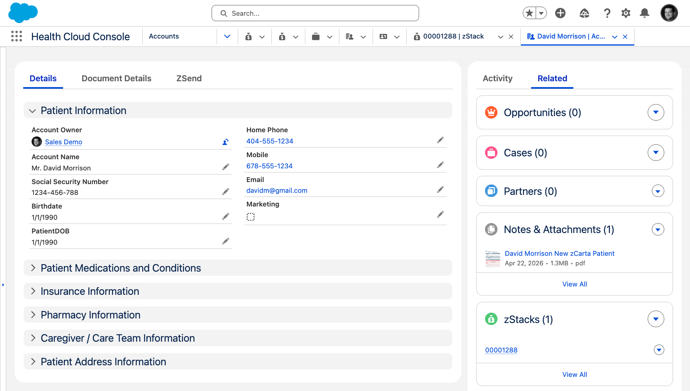Open zStack record 00001288 link
Image resolution: width=690 pixels, height=391 pixels.
tap(501, 350)
